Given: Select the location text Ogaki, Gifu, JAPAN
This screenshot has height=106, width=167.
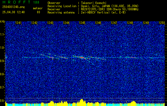Looking at the screenshot, I should (96, 6).
